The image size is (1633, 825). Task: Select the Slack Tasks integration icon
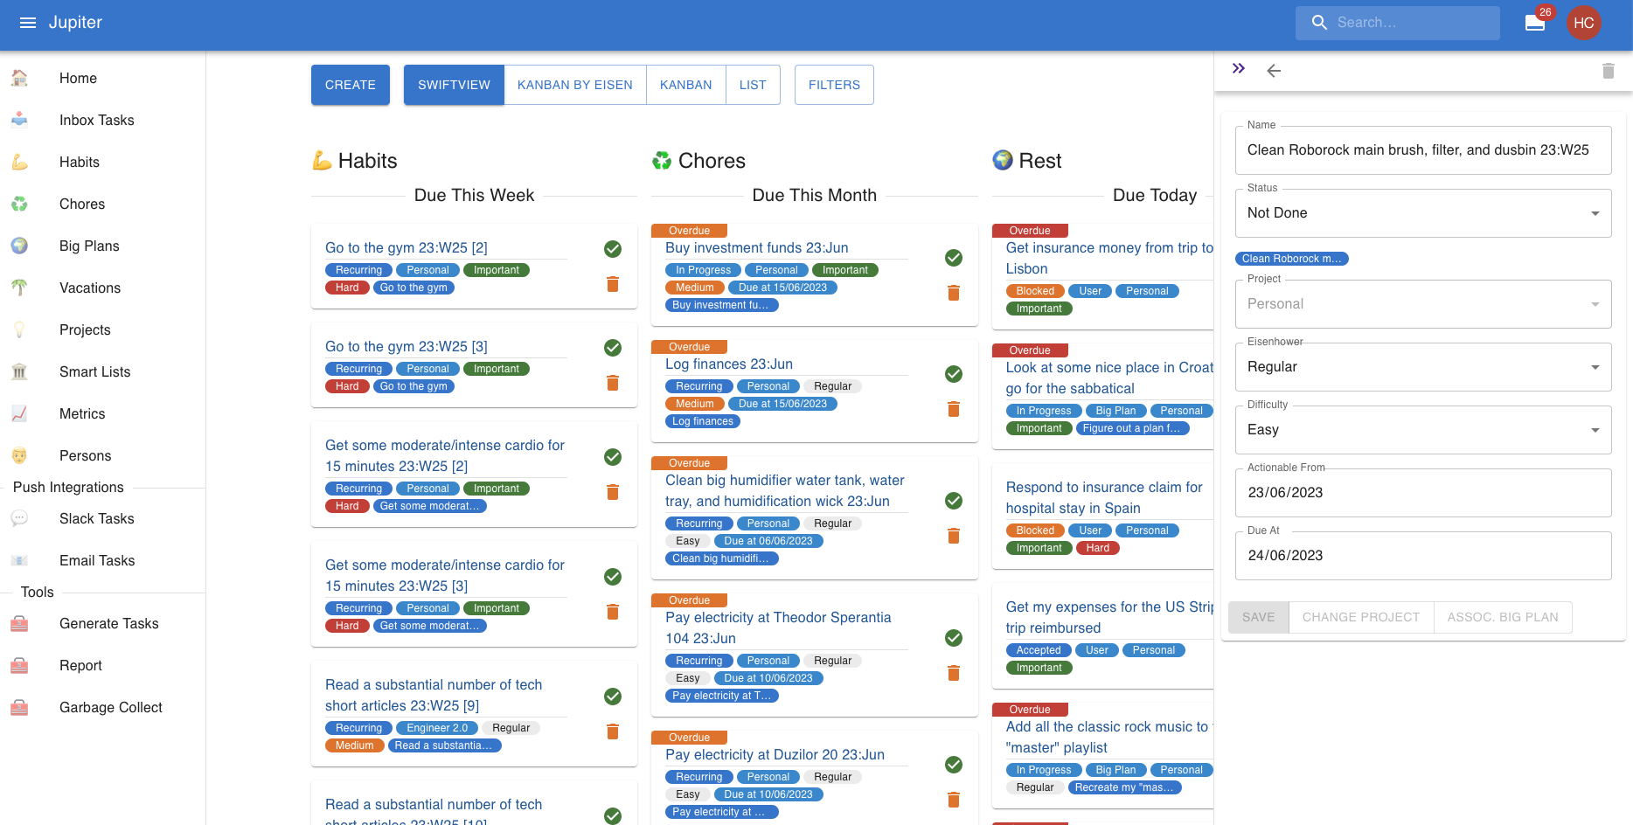[x=19, y=518]
